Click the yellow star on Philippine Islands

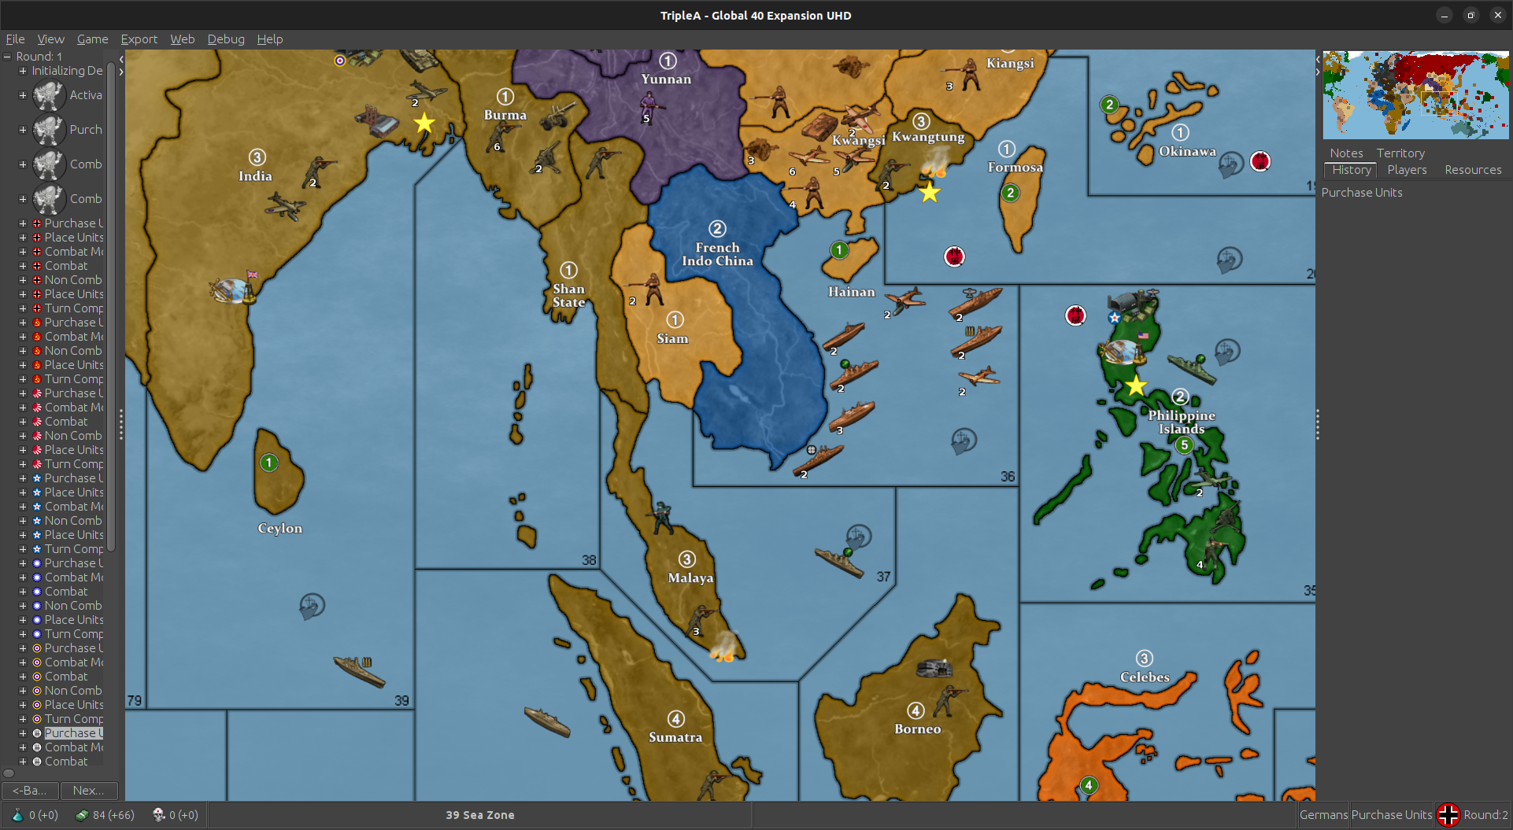(x=1136, y=385)
